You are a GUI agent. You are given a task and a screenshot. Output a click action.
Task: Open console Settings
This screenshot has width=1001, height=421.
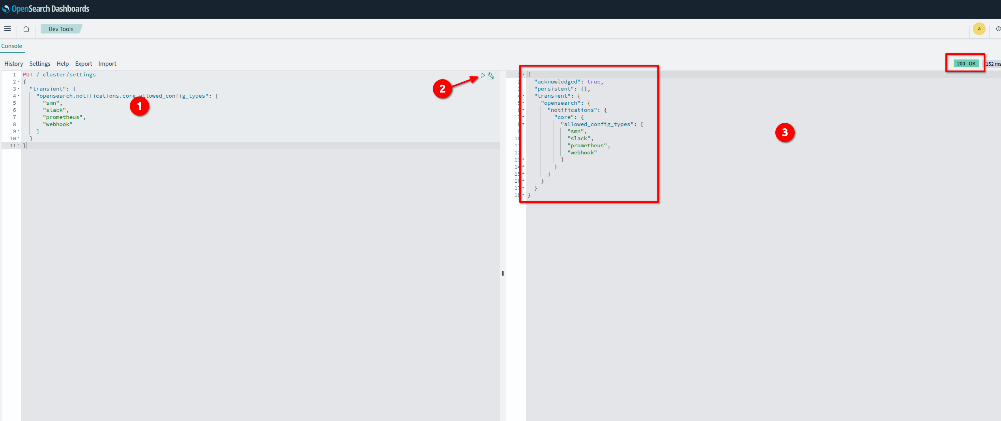pyautogui.click(x=40, y=64)
